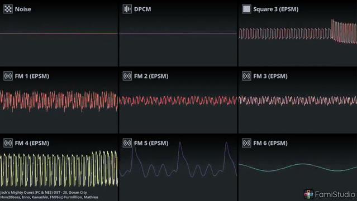The width and height of the screenshot is (357, 201).
Task: Click the FM 3 (EPSM) label
Action: pos(270,76)
